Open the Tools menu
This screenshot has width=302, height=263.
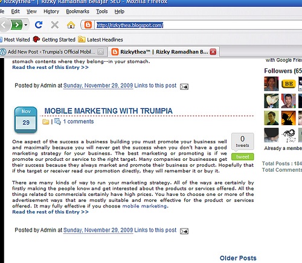tap(102, 11)
